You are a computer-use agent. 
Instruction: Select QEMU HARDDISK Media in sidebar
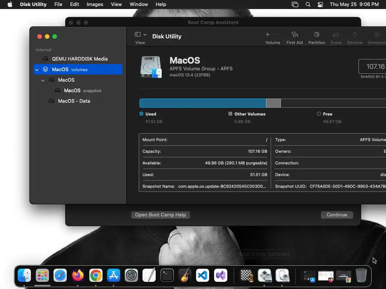tap(78, 59)
